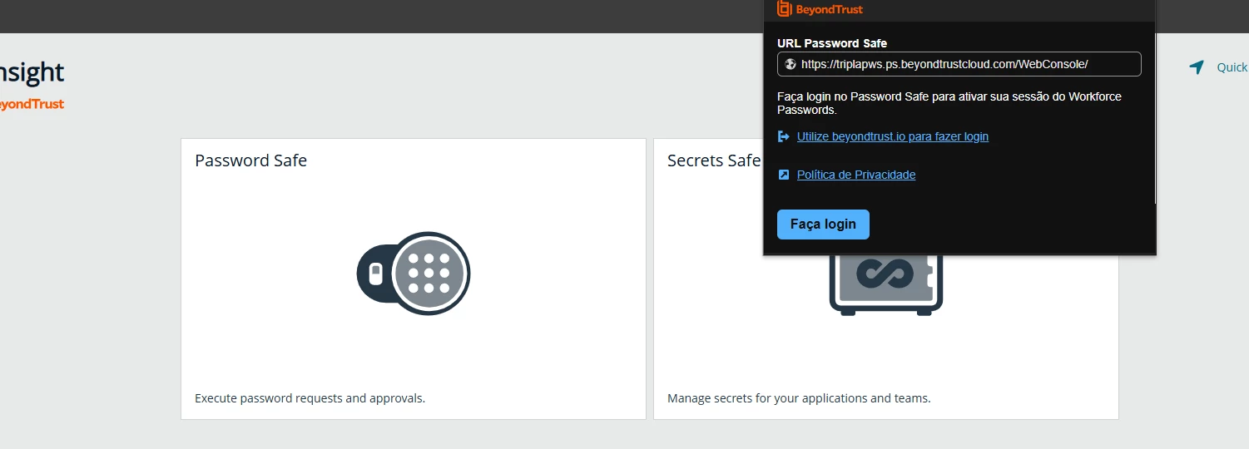
Task: Click the BeyondTrust wordmark in the popup header
Action: click(830, 10)
